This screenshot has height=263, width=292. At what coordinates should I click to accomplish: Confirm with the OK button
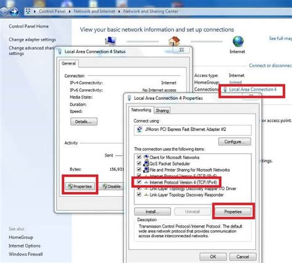(213, 257)
